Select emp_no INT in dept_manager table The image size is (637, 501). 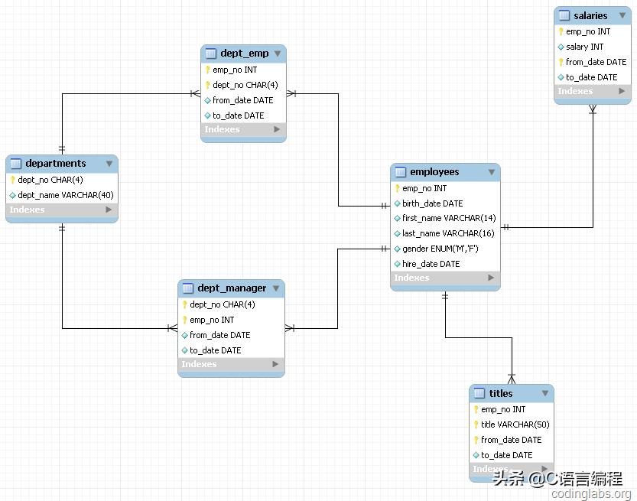231,320
